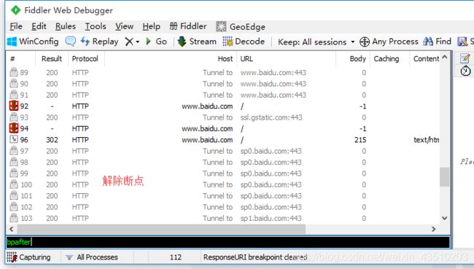Click the lock icon on session 93
Viewport: 474px width, 269px height.
(x=14, y=117)
